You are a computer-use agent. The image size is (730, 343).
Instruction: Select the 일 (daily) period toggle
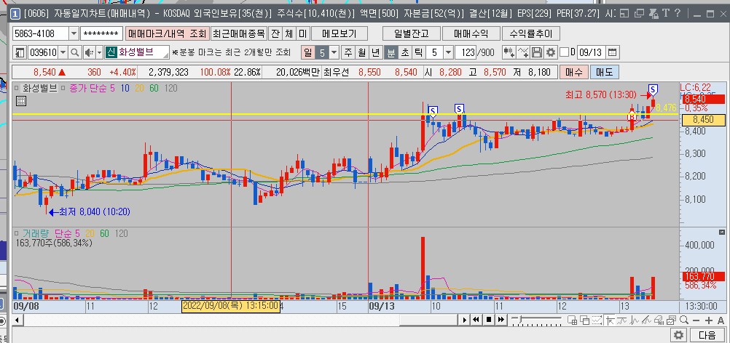[307, 52]
